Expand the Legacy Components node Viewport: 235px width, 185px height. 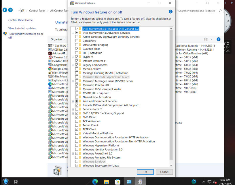(73, 65)
